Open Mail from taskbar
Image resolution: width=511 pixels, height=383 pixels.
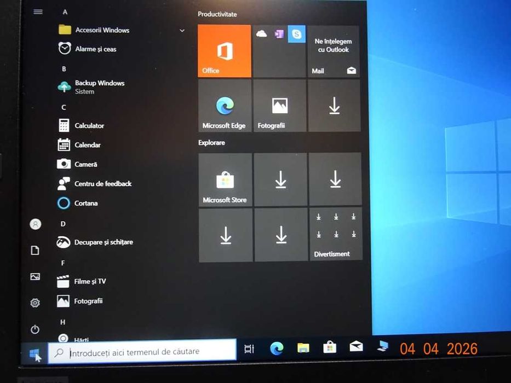pyautogui.click(x=356, y=346)
